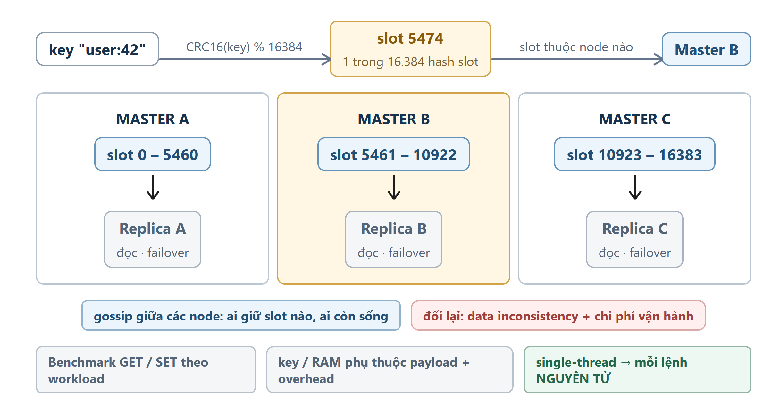Image resolution: width=772 pixels, height=414 pixels.
Task: Click the MASTER B heading
Action: pyautogui.click(x=394, y=119)
